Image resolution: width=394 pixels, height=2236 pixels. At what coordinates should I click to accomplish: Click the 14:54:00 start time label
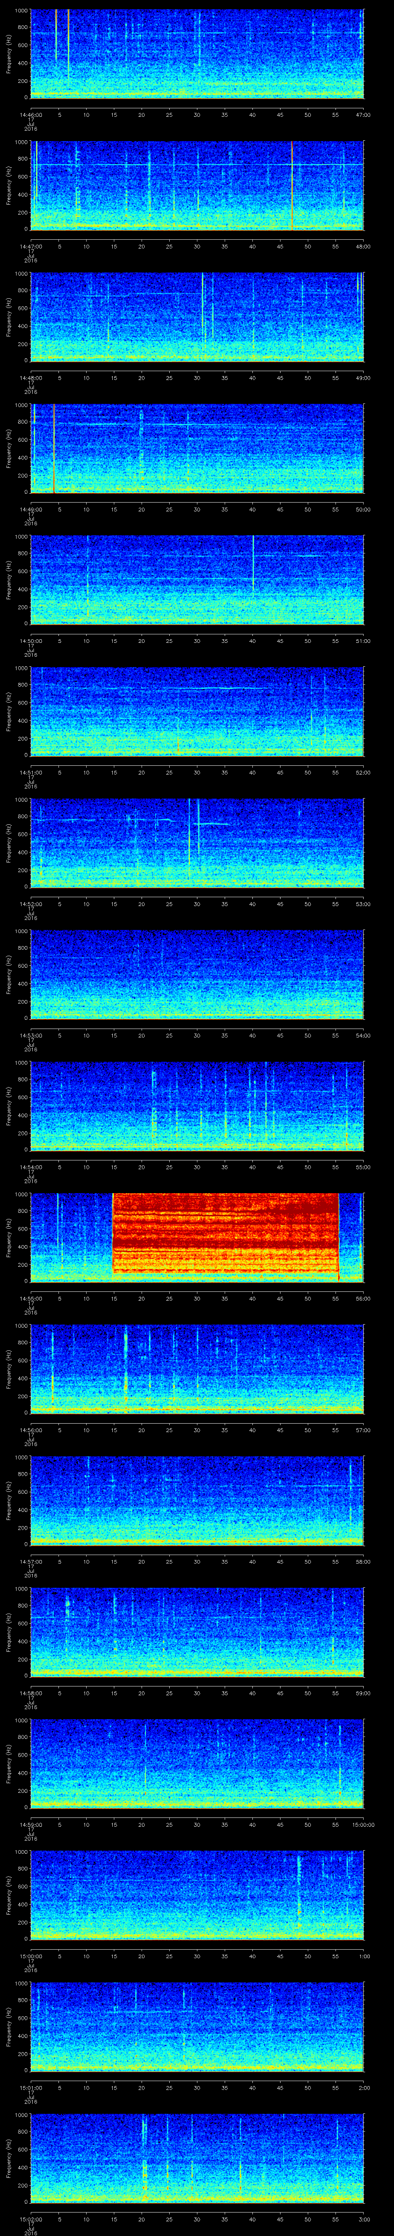31,1167
